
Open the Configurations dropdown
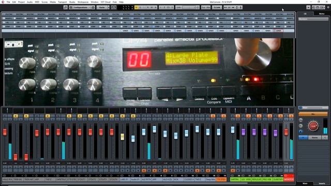(x=82, y=7)
